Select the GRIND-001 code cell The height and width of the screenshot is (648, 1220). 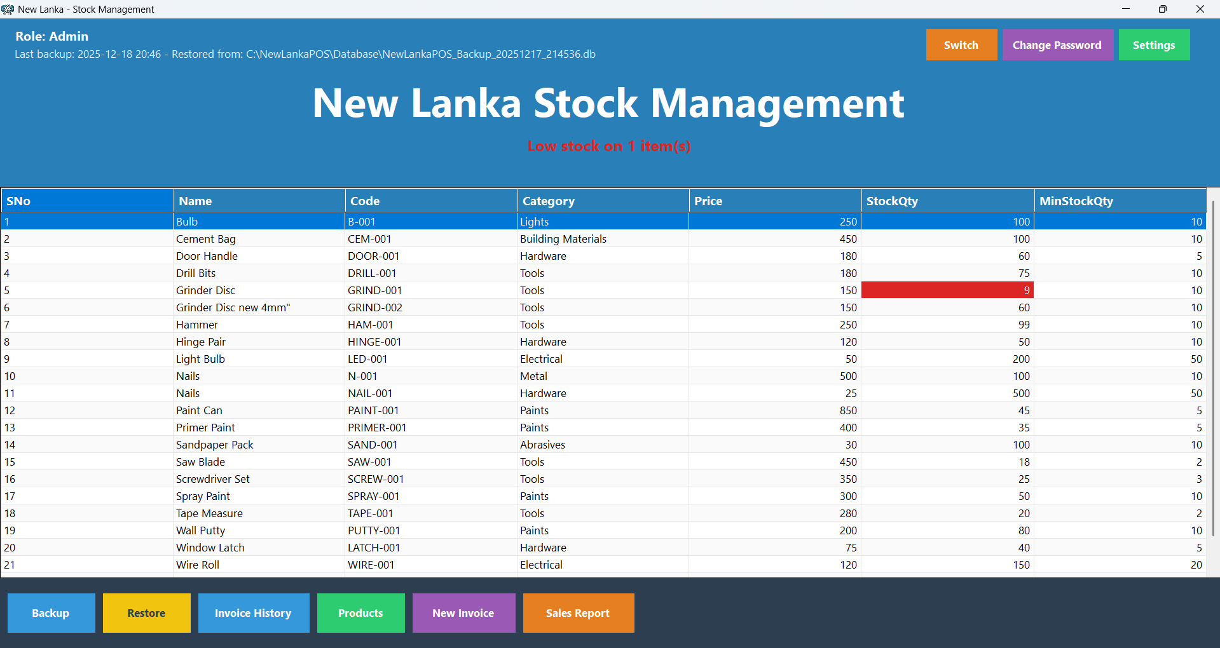(432, 290)
